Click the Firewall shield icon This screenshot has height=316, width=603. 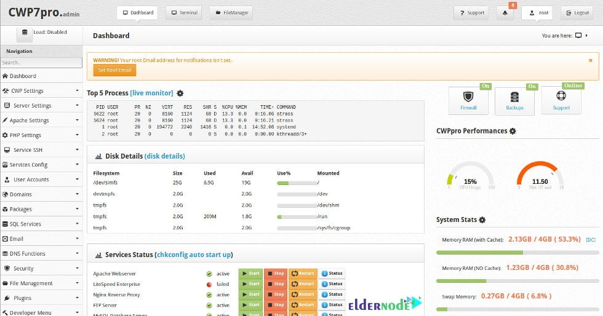point(468,97)
